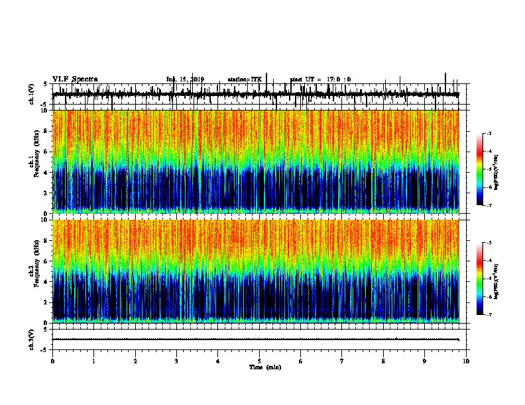Click the "6" kHz tick of ch.2 spectrogram
The image size is (525, 405).
(x=46, y=261)
